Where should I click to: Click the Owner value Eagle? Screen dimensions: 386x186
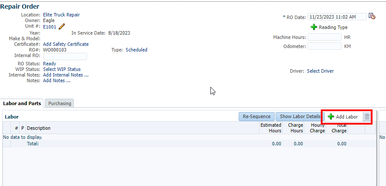coord(49,20)
